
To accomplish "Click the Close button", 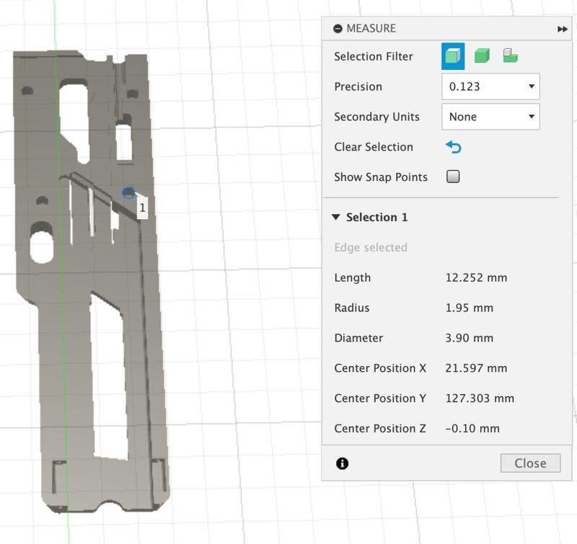I will 530,463.
